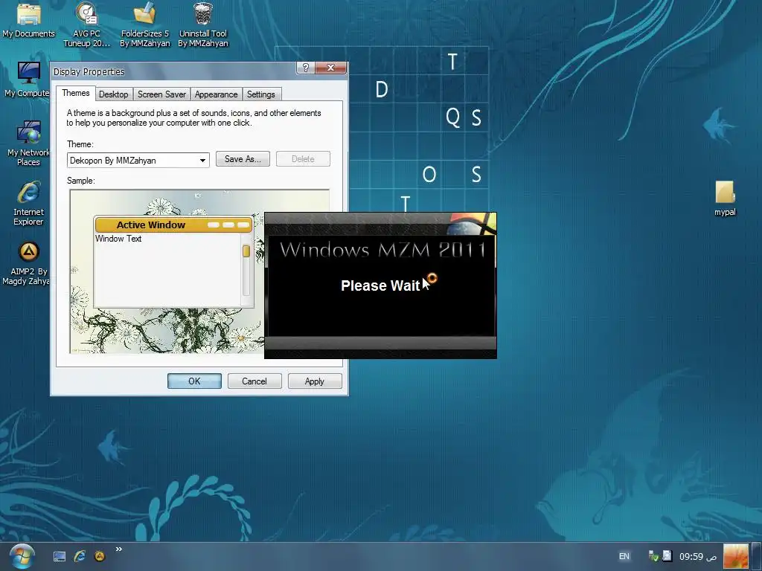Click the O letter in desktop grid gadget
Viewport: 762px width, 571px height.
point(429,174)
